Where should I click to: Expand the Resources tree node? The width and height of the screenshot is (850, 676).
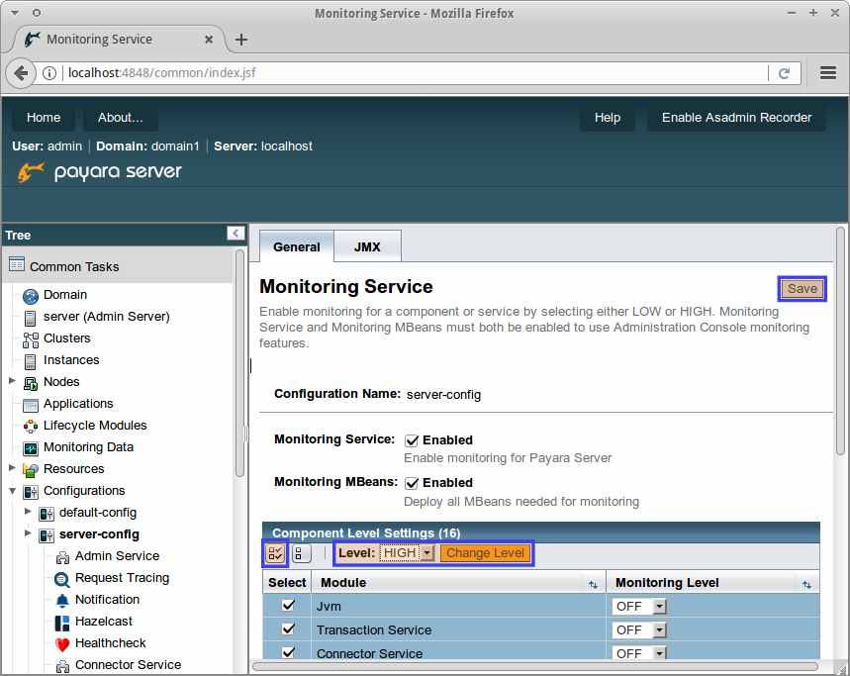[12, 468]
